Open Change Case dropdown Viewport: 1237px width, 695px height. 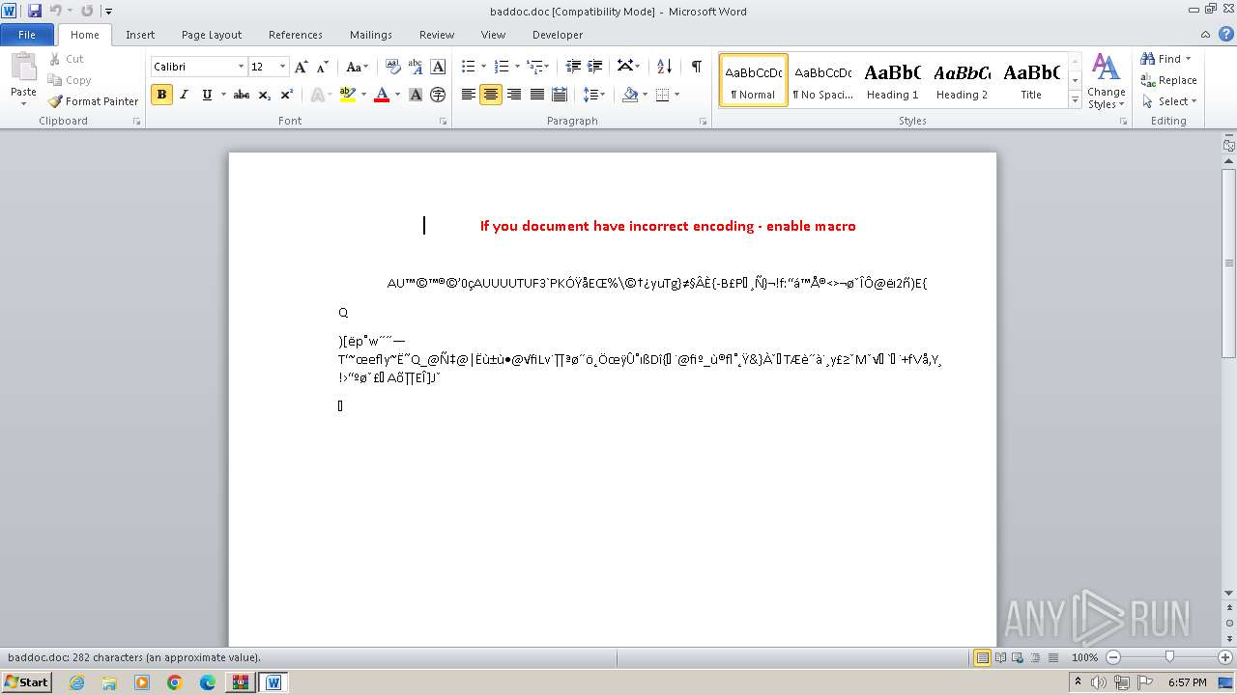click(x=356, y=67)
